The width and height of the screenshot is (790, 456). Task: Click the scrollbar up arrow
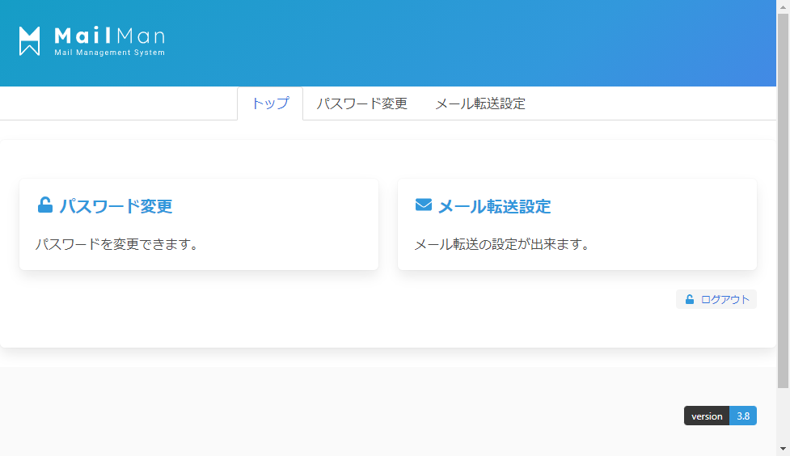[x=783, y=6]
